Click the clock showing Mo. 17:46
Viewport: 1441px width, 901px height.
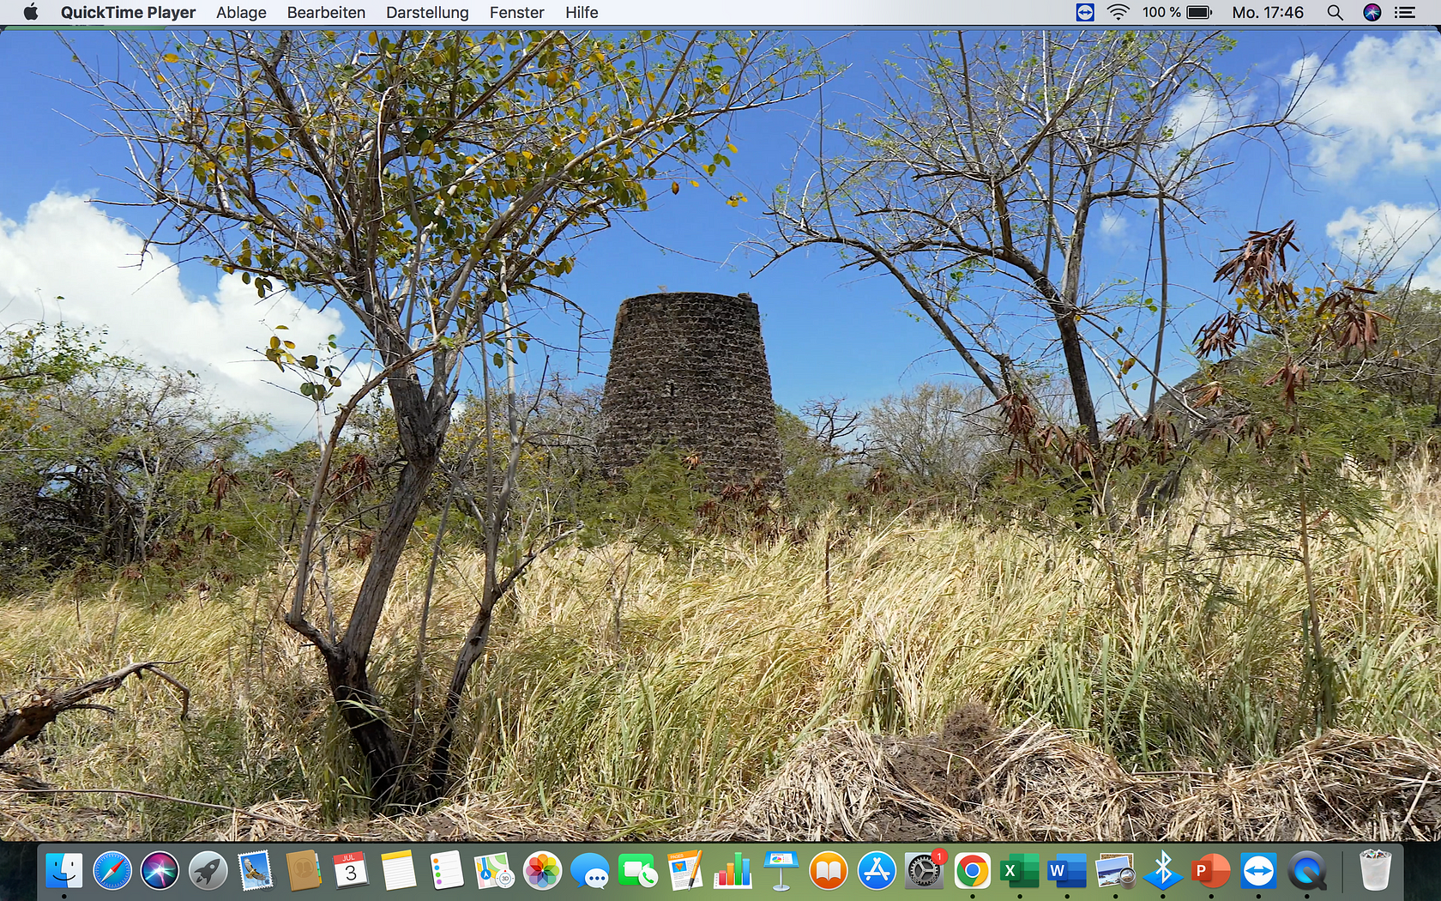(x=1267, y=13)
